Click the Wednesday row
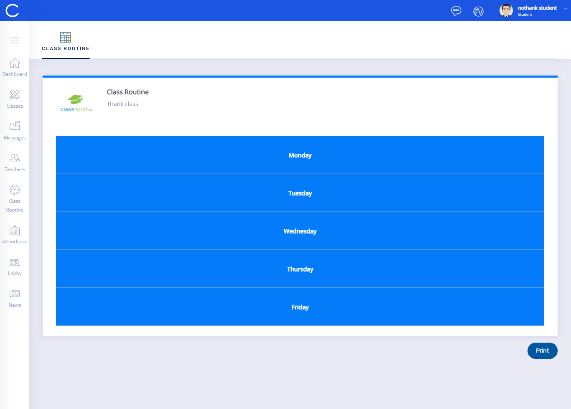 coord(300,231)
